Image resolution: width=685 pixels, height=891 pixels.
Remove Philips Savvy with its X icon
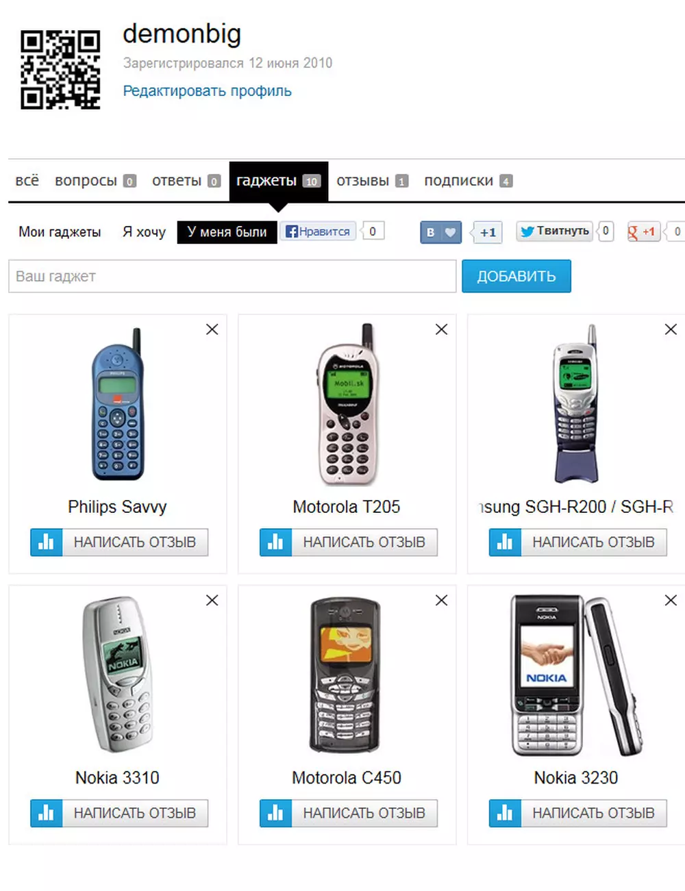point(212,329)
